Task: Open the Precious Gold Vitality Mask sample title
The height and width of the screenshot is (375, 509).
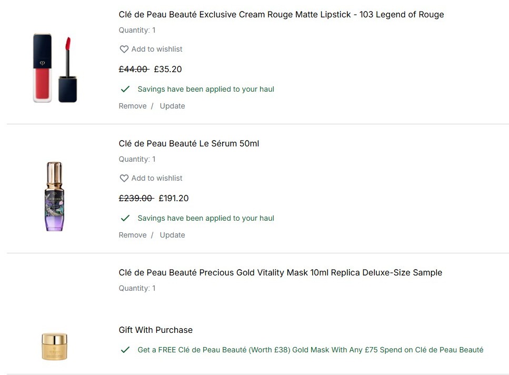Action: 280,273
